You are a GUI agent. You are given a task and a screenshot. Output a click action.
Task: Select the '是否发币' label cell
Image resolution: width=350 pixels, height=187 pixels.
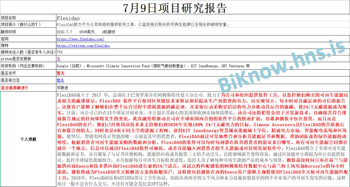coord(28,73)
